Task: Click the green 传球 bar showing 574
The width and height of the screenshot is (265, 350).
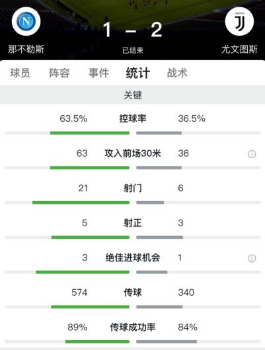Action: click(x=91, y=307)
